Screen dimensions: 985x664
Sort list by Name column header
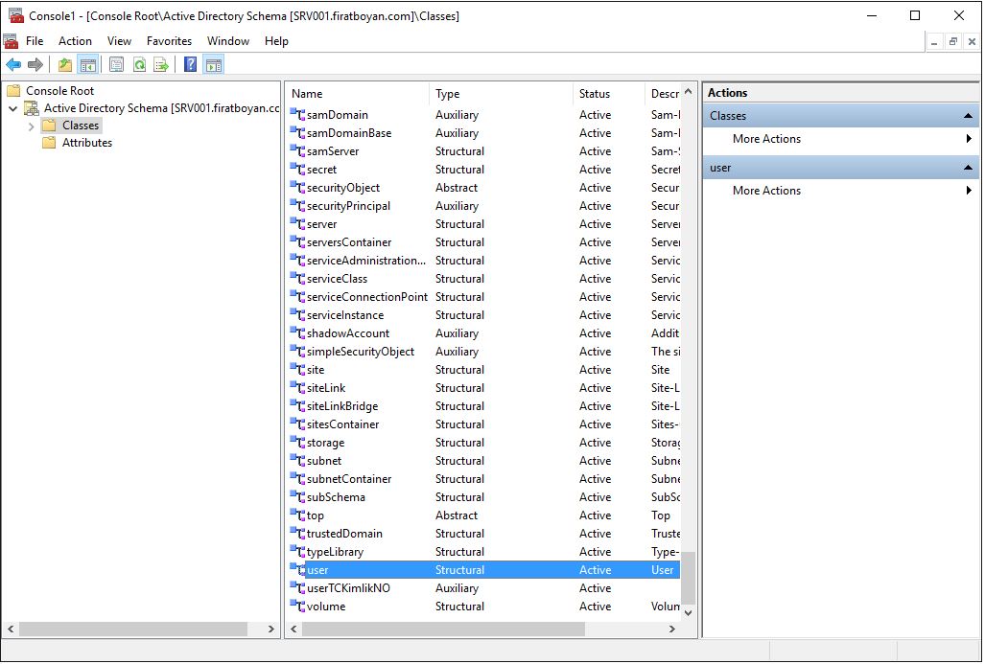tap(357, 94)
